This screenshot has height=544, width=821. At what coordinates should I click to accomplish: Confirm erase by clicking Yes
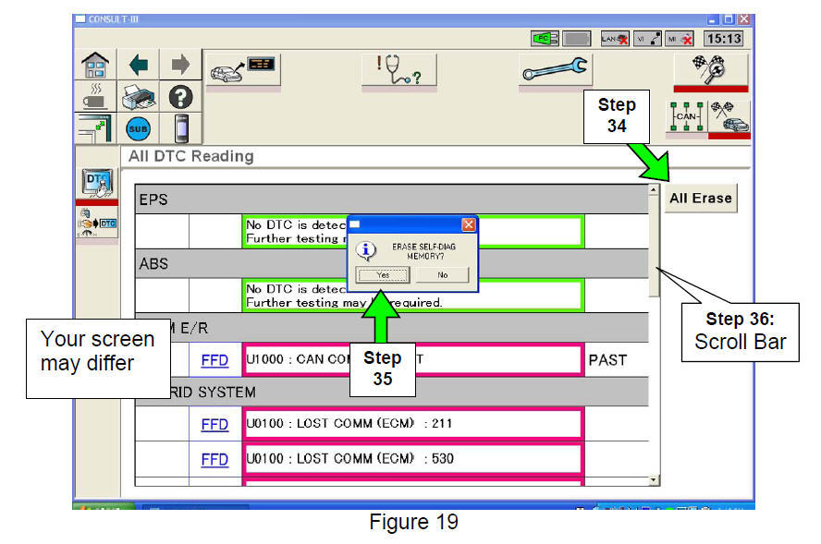[x=383, y=275]
